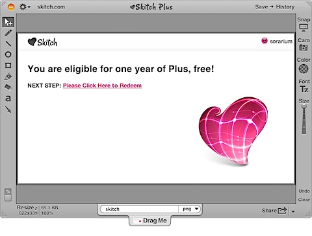Open the Font chooser icon
Viewport: 312px width, 236px height.
click(304, 89)
